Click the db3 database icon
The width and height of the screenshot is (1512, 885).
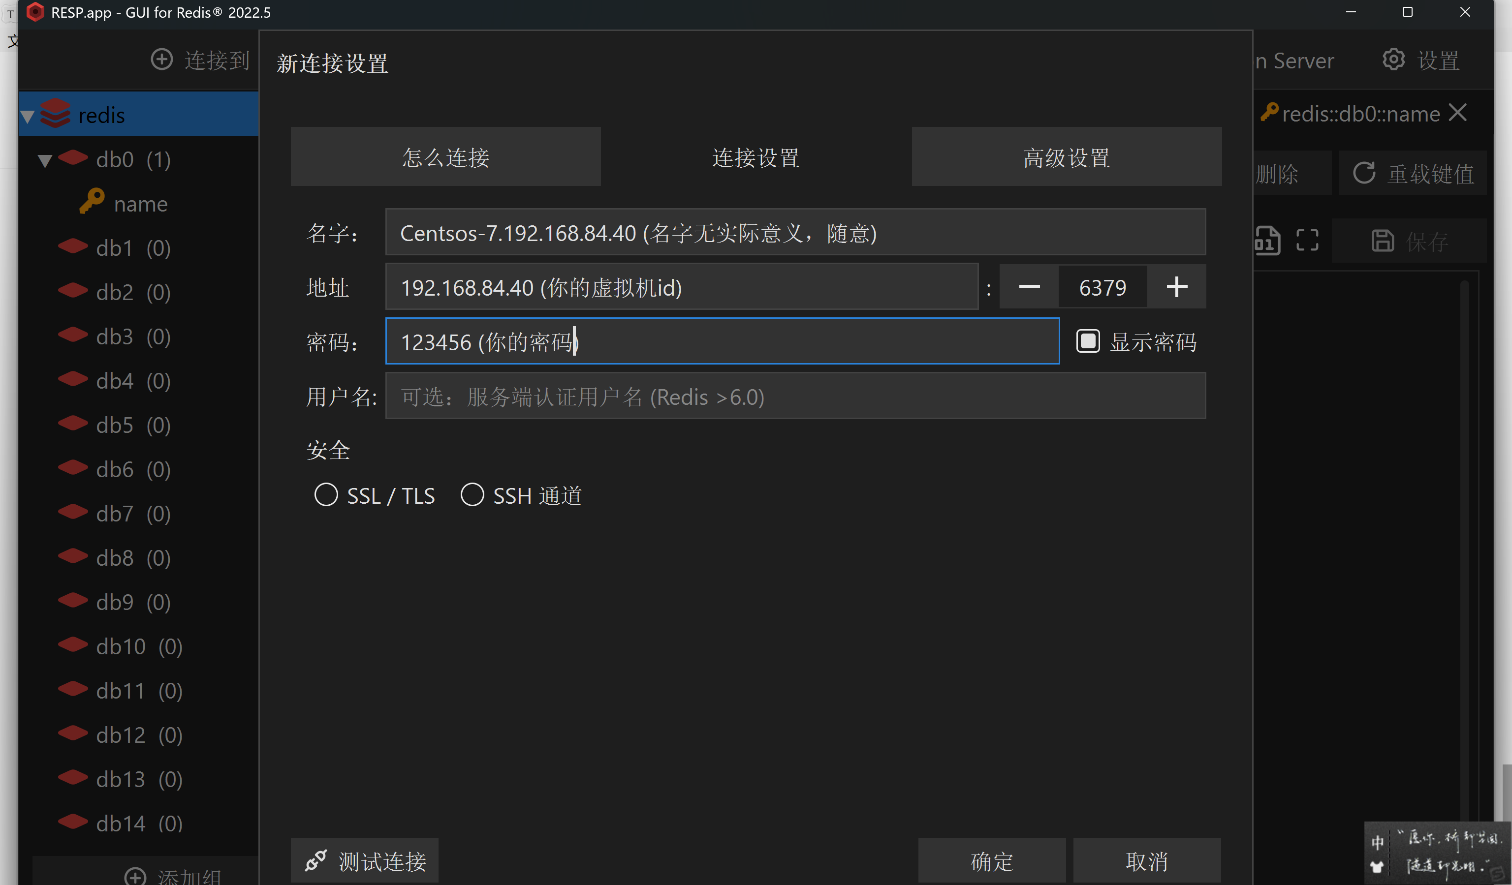tap(73, 335)
